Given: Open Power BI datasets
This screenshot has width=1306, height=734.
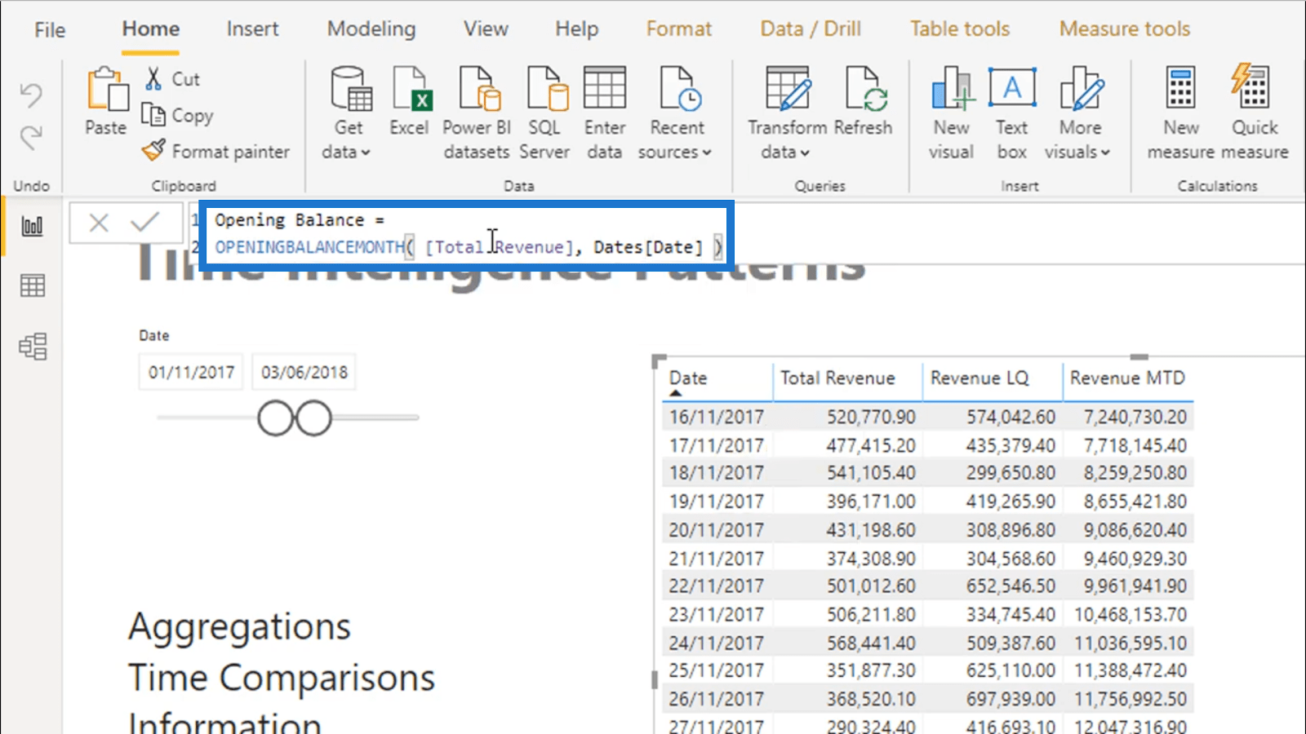Looking at the screenshot, I should (x=477, y=113).
